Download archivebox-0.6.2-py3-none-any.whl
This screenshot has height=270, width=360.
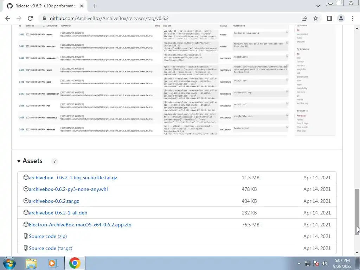click(68, 189)
